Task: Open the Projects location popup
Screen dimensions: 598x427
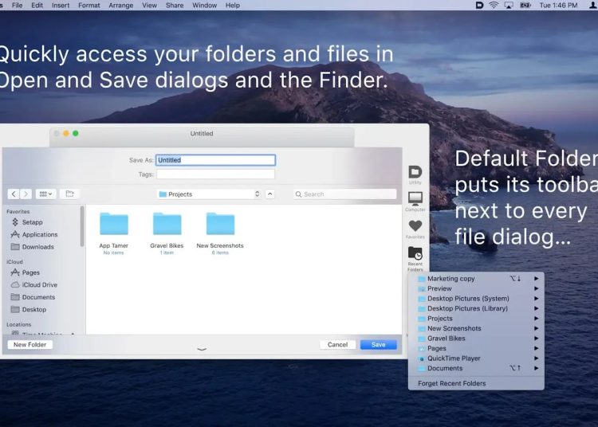Action: point(209,194)
